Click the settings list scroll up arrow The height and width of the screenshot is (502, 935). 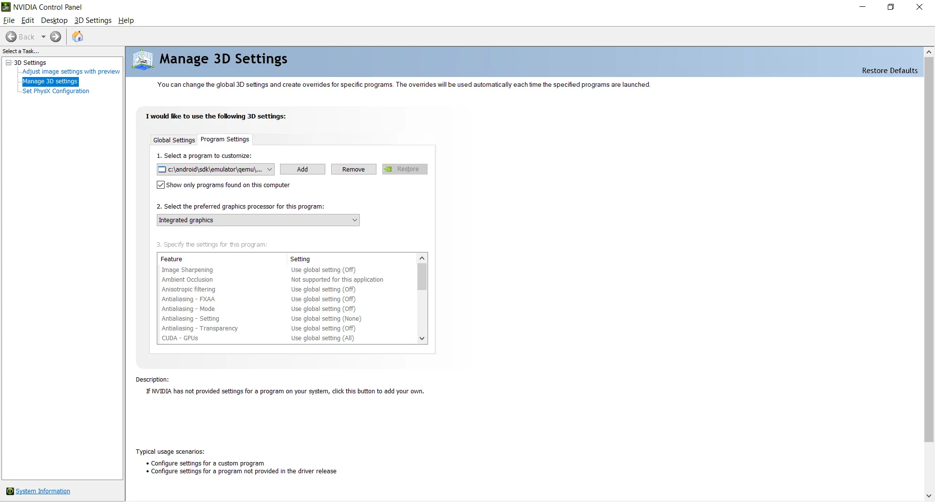coord(422,258)
